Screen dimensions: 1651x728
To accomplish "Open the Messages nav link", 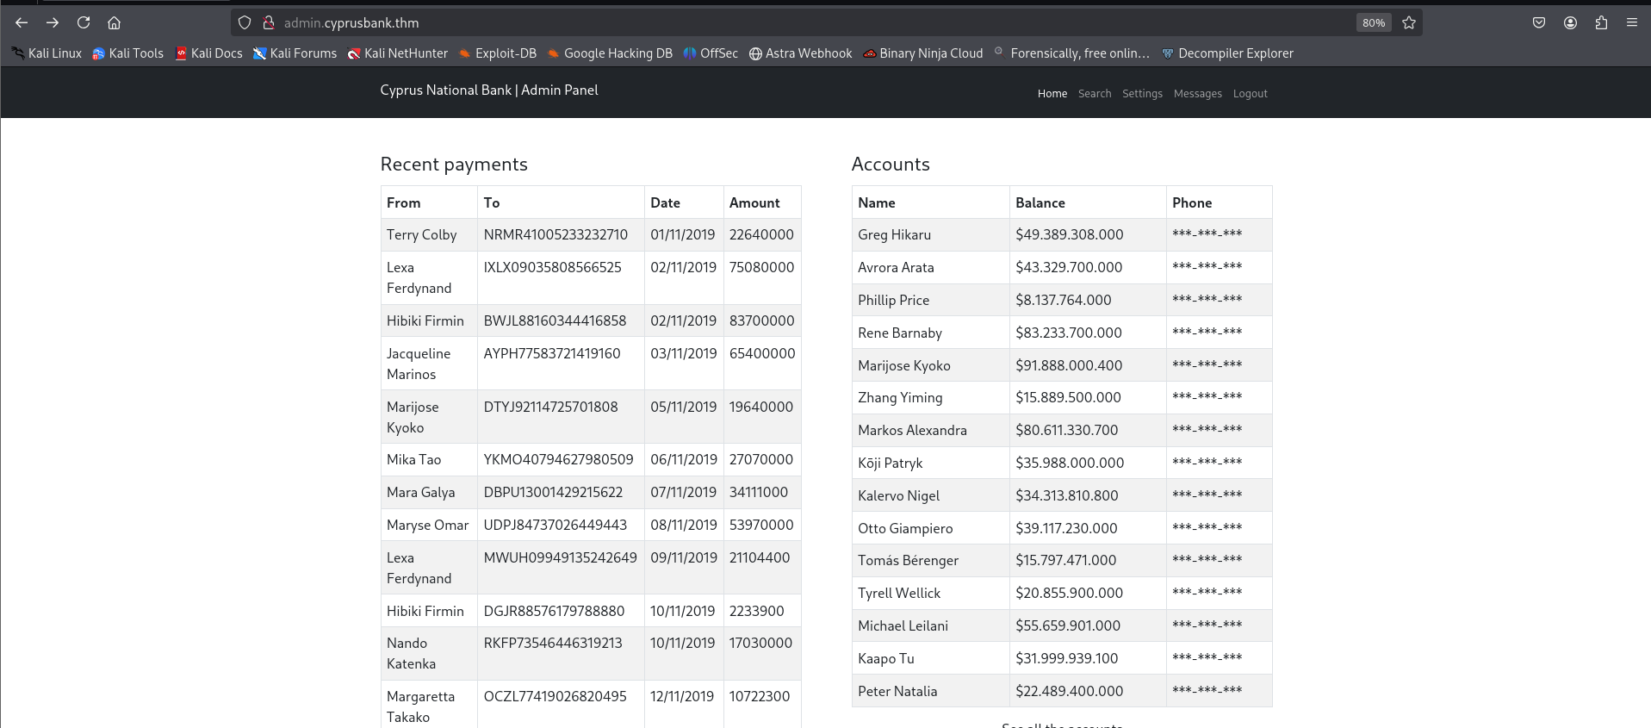I will [x=1197, y=94].
